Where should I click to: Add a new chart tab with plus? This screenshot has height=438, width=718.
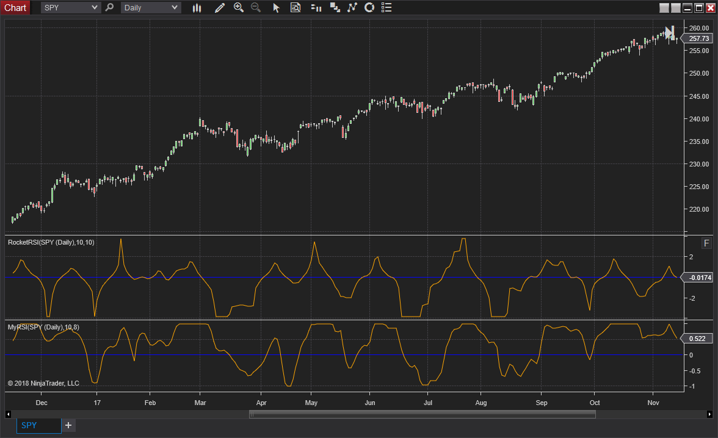coord(68,425)
